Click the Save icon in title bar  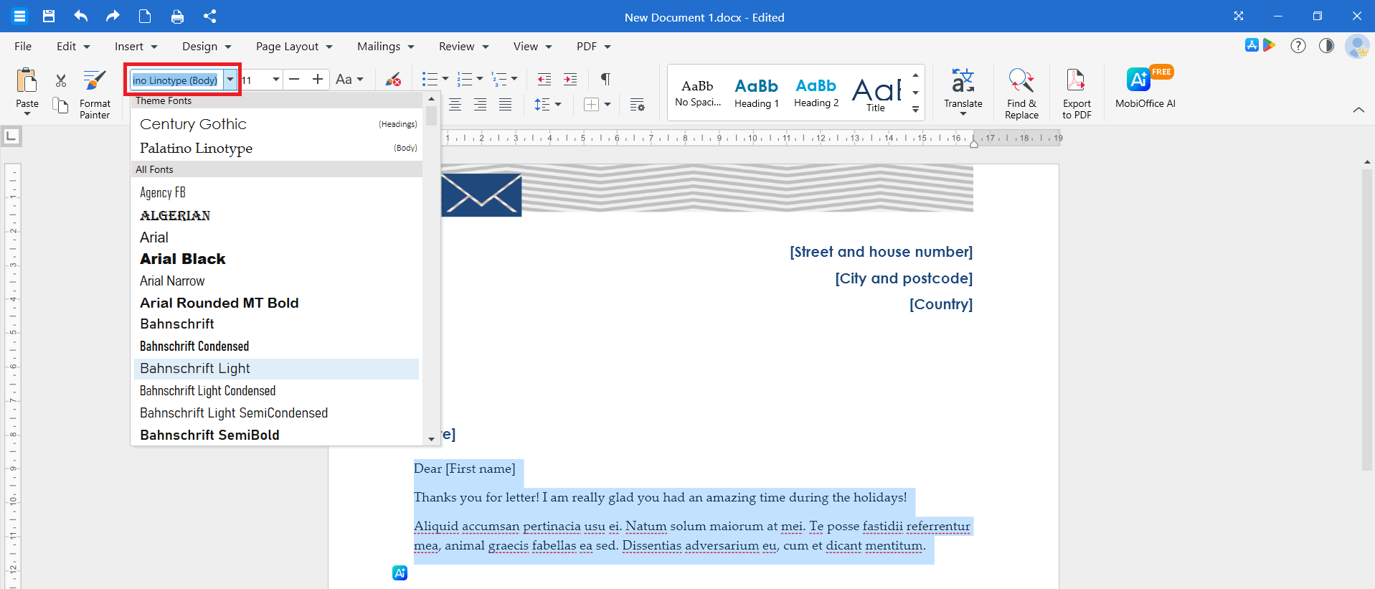point(49,16)
